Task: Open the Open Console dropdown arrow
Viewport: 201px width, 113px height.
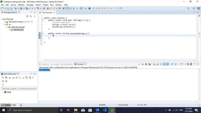Action: click(184, 64)
